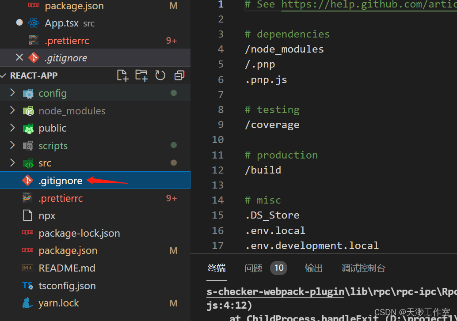
Task: Click the markdown icon beside README.md
Action: click(x=28, y=268)
